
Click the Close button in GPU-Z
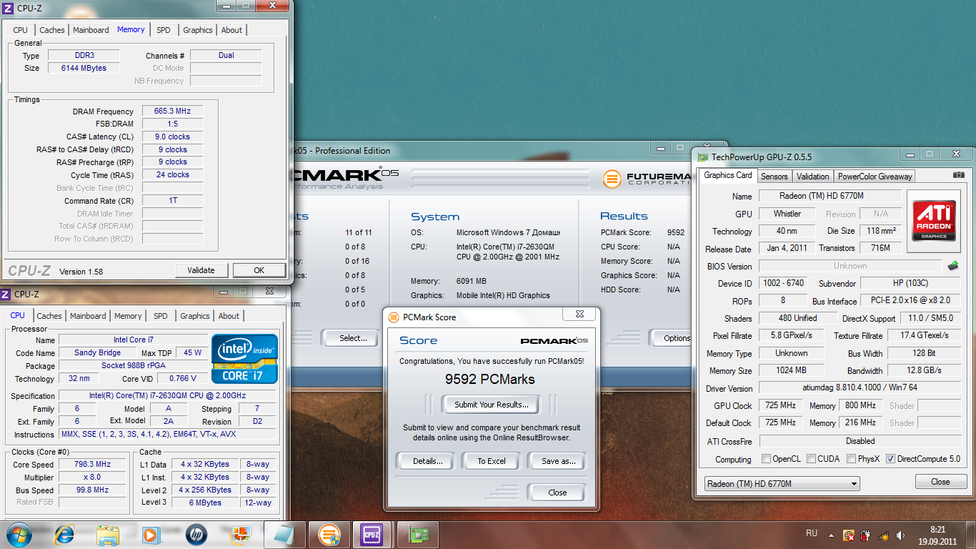940,482
